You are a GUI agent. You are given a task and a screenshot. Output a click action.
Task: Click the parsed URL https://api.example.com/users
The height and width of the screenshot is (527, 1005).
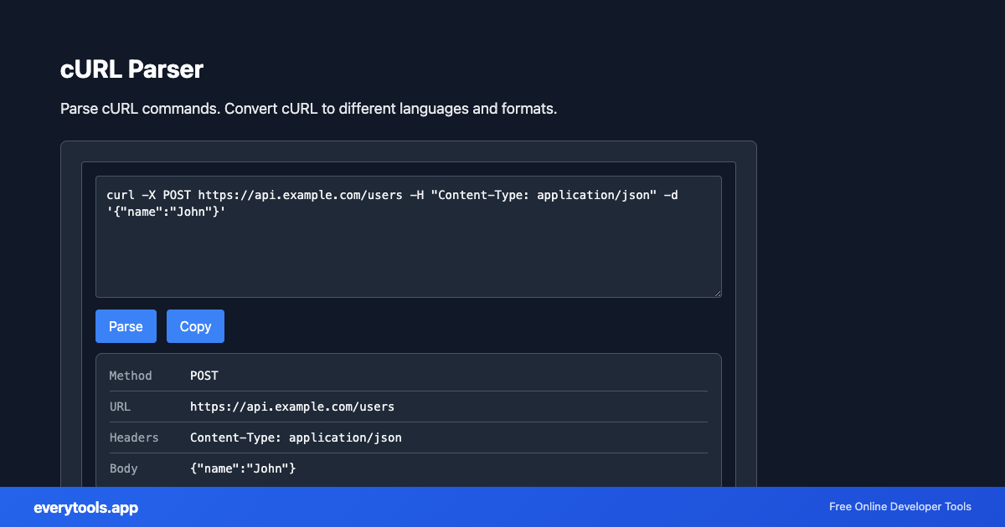(292, 407)
